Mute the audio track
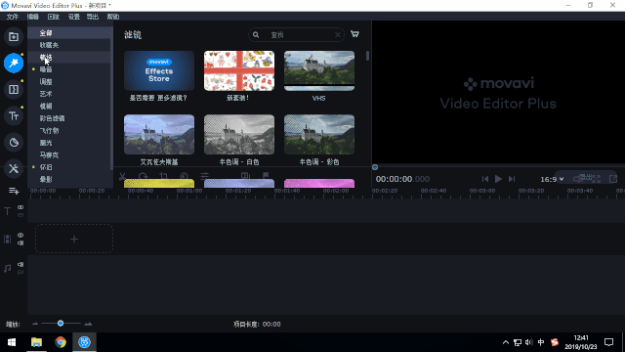This screenshot has width=625, height=352. point(21,265)
